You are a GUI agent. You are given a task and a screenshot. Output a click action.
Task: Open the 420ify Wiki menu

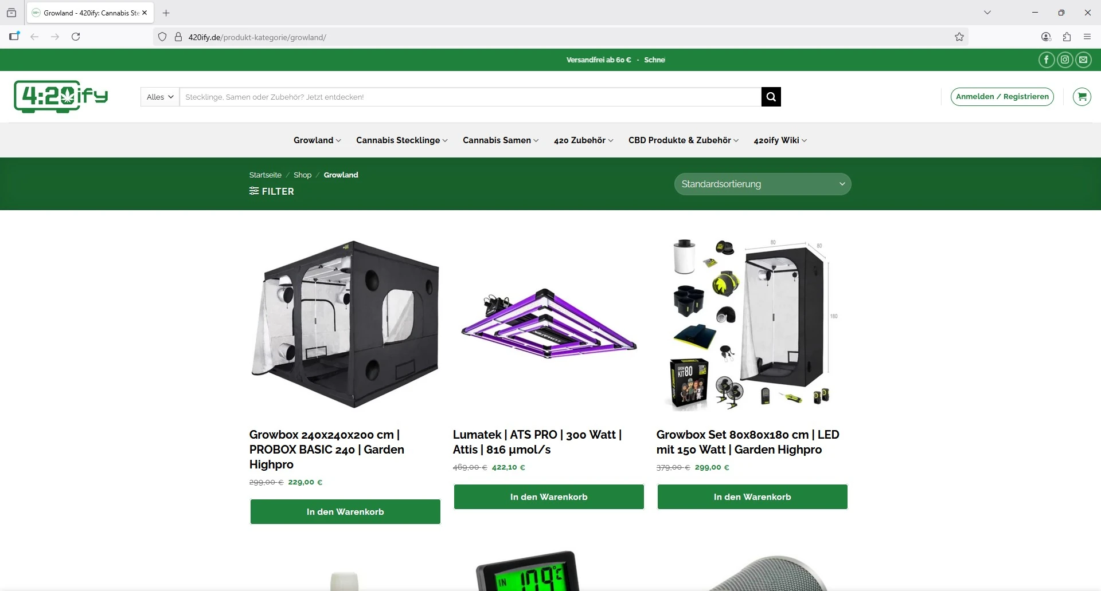point(780,140)
